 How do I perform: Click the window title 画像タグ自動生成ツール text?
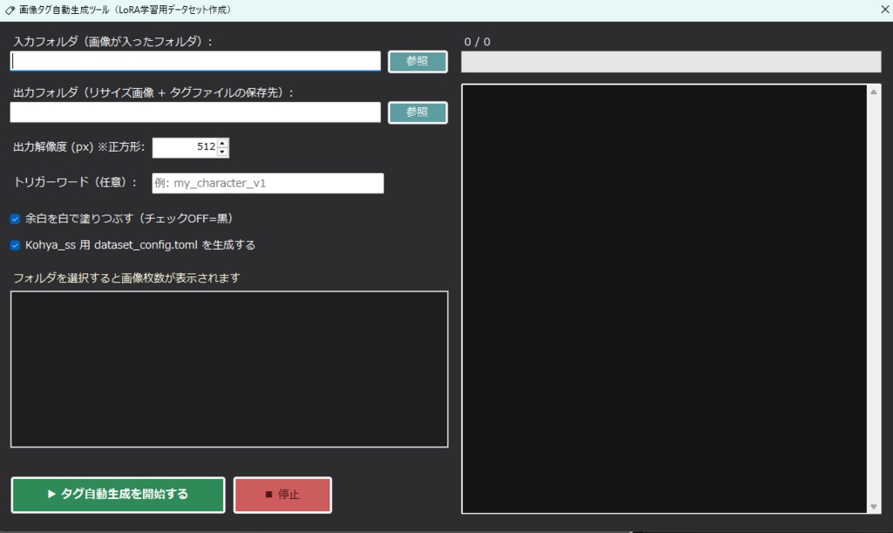(x=122, y=10)
